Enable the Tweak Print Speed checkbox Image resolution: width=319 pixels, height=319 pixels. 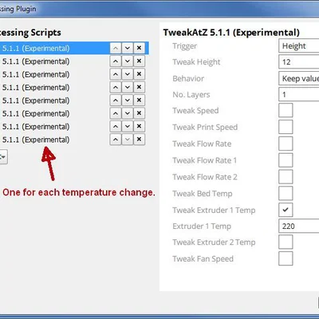point(286,127)
